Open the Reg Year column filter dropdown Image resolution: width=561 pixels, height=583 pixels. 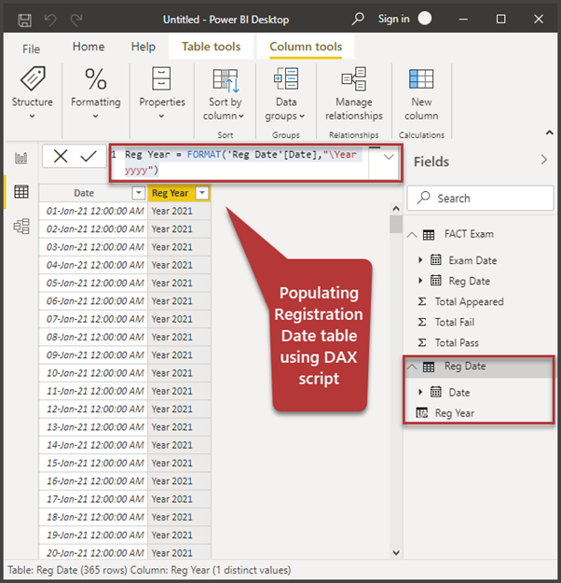tap(202, 193)
